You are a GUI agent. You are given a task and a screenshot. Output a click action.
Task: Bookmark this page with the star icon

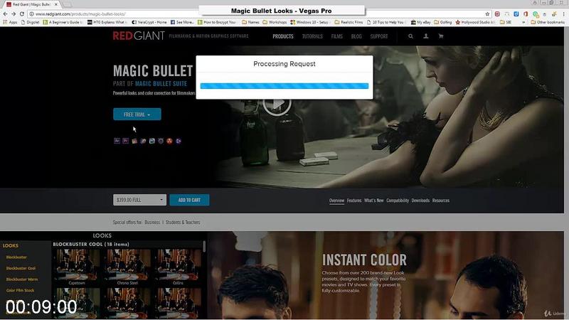click(487, 14)
